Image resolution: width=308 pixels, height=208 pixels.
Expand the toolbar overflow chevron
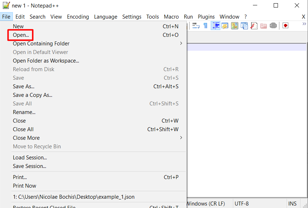304,23
